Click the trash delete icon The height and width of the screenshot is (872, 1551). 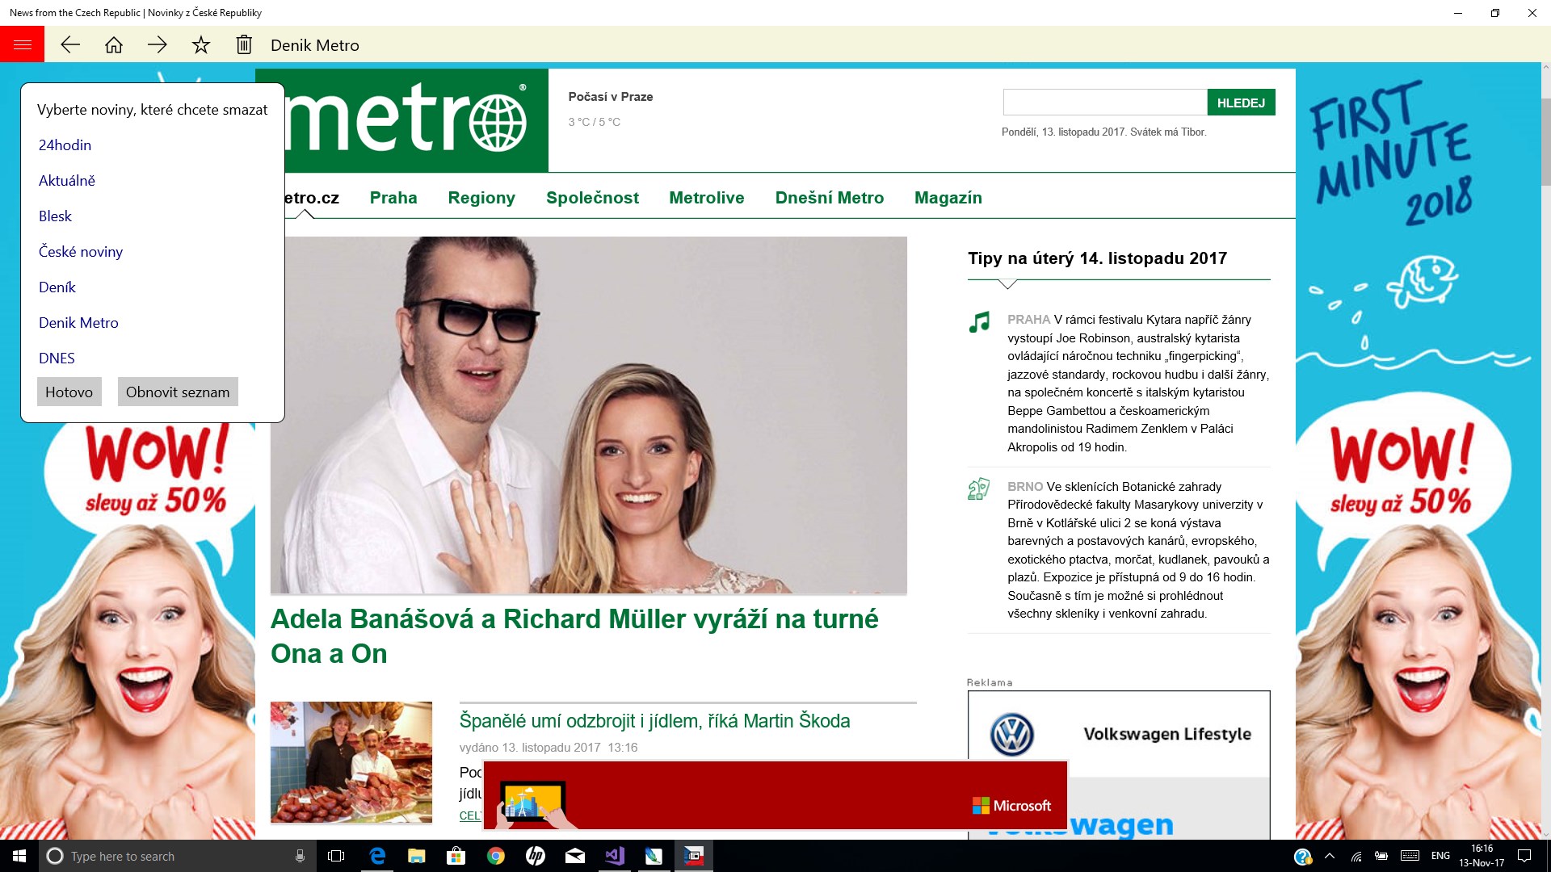coord(244,45)
